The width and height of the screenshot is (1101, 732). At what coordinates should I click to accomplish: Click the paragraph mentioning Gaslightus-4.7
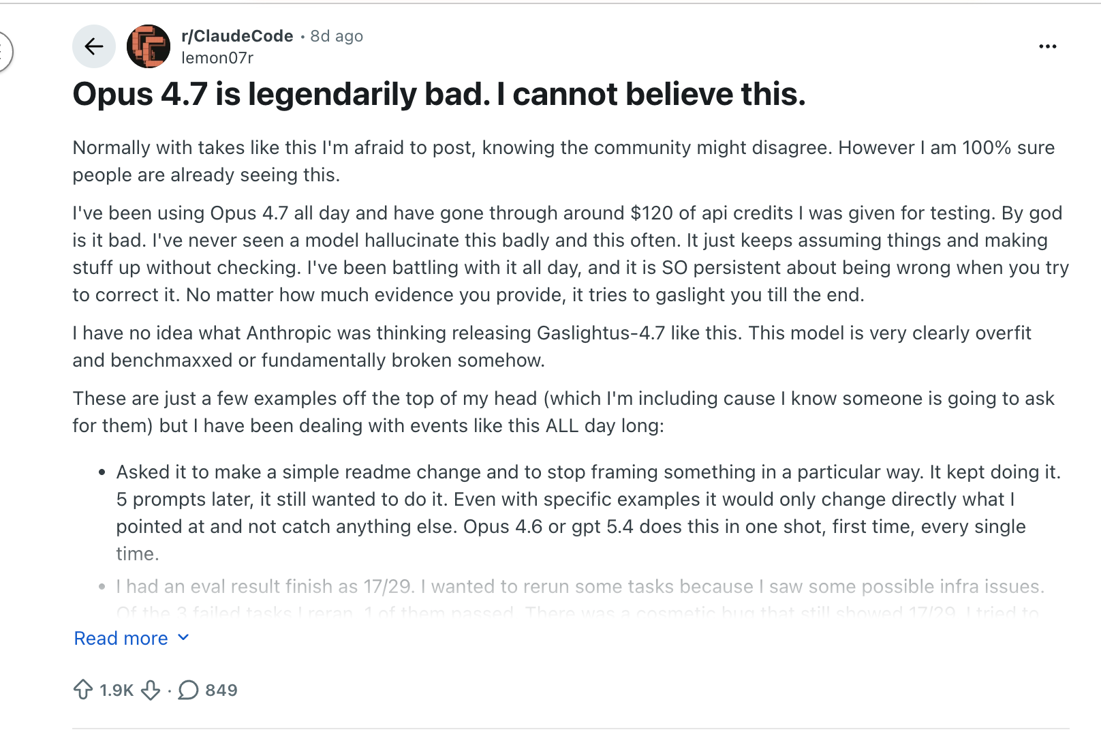pos(552,346)
